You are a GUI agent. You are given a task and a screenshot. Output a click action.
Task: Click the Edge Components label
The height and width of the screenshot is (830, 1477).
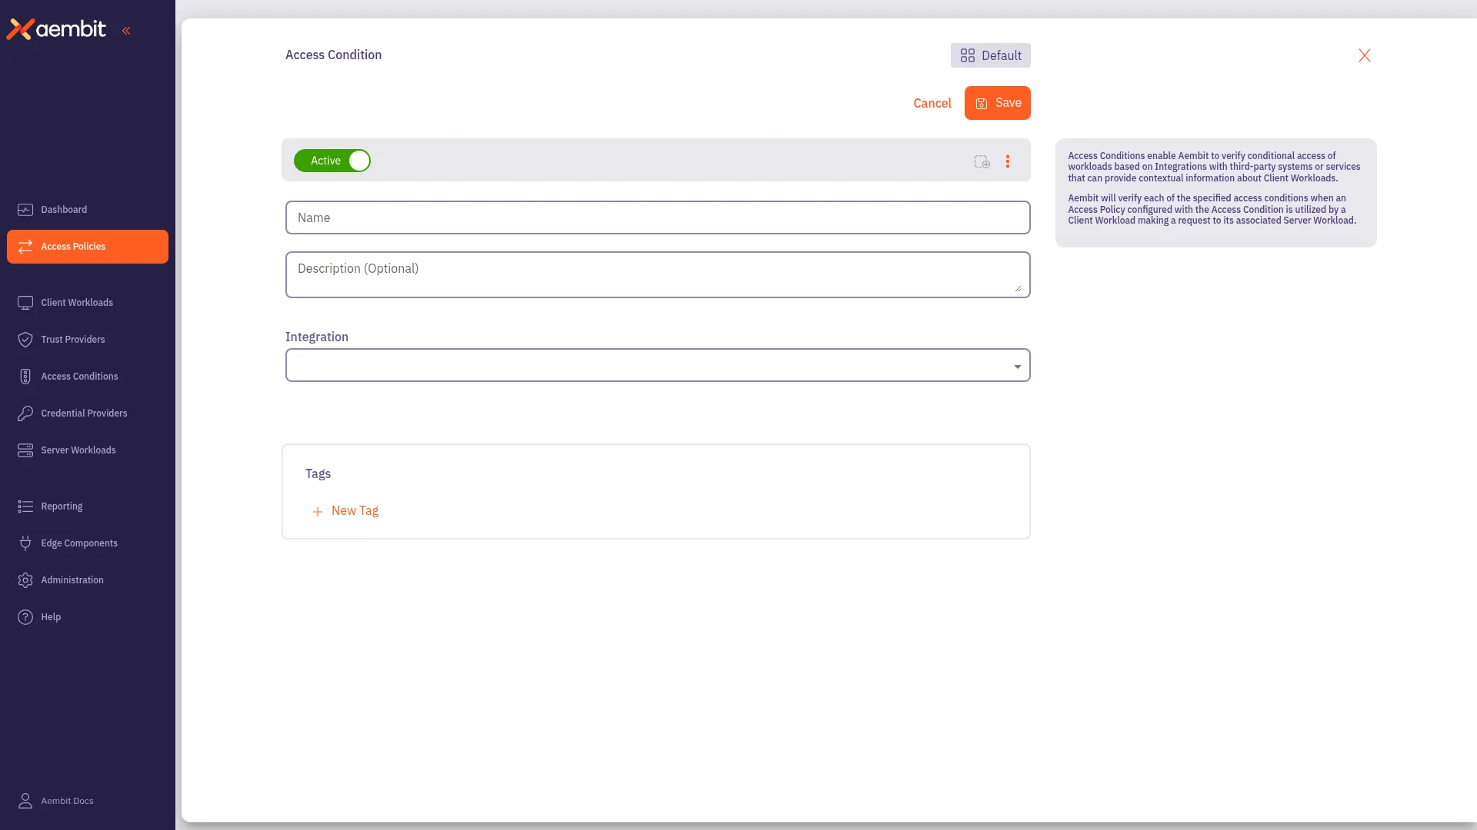point(79,543)
